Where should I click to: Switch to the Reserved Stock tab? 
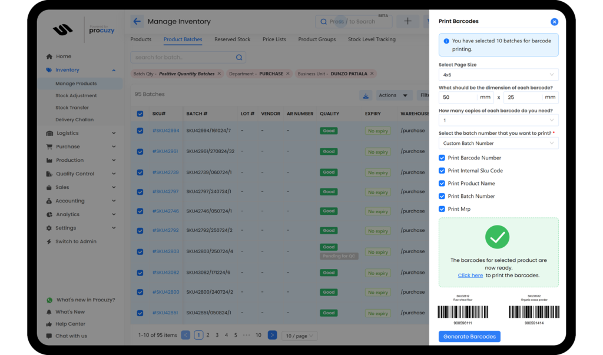coord(232,39)
